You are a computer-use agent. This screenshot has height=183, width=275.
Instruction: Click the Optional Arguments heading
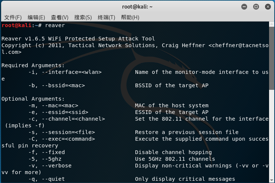33,99
